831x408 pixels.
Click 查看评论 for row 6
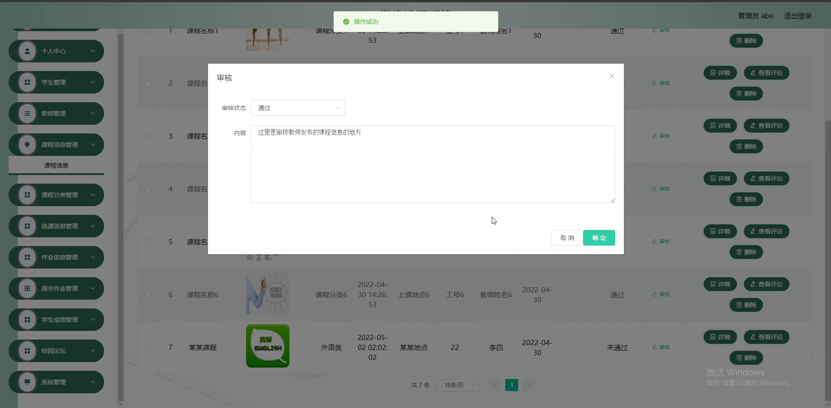tap(766, 284)
